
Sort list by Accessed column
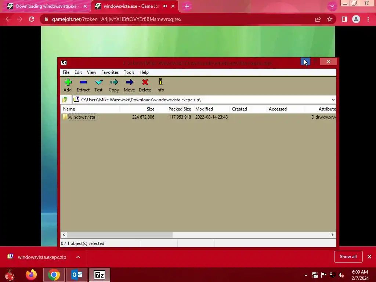(285, 109)
